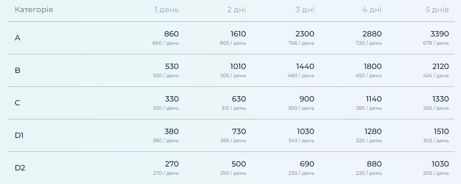This screenshot has width=461, height=184.
Task: Select the 3 дні column header
Action: coord(305,10)
